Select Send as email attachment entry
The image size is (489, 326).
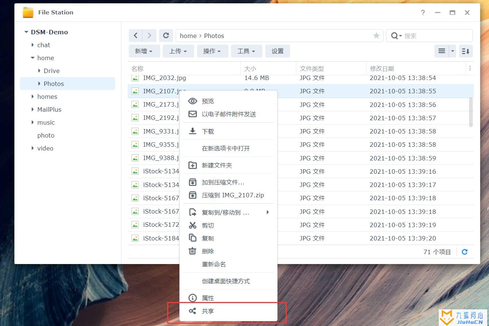coord(228,114)
